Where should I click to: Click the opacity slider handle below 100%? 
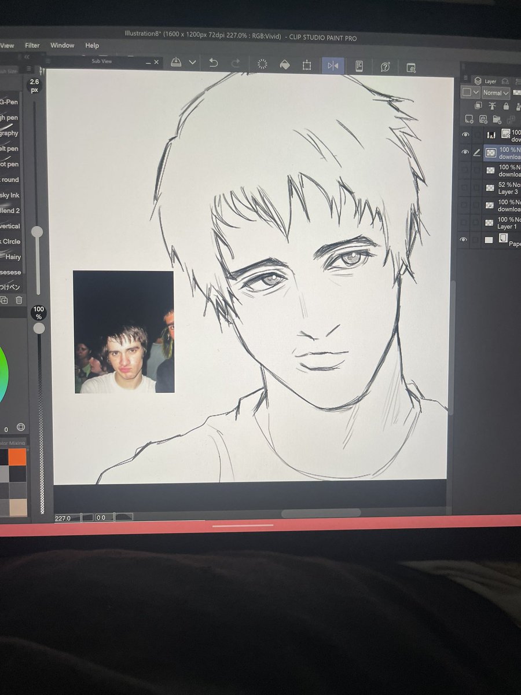[39, 328]
